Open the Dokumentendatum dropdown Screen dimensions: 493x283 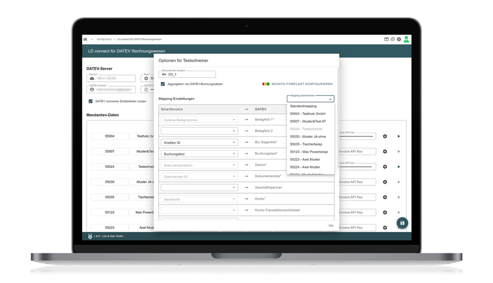coord(199,165)
